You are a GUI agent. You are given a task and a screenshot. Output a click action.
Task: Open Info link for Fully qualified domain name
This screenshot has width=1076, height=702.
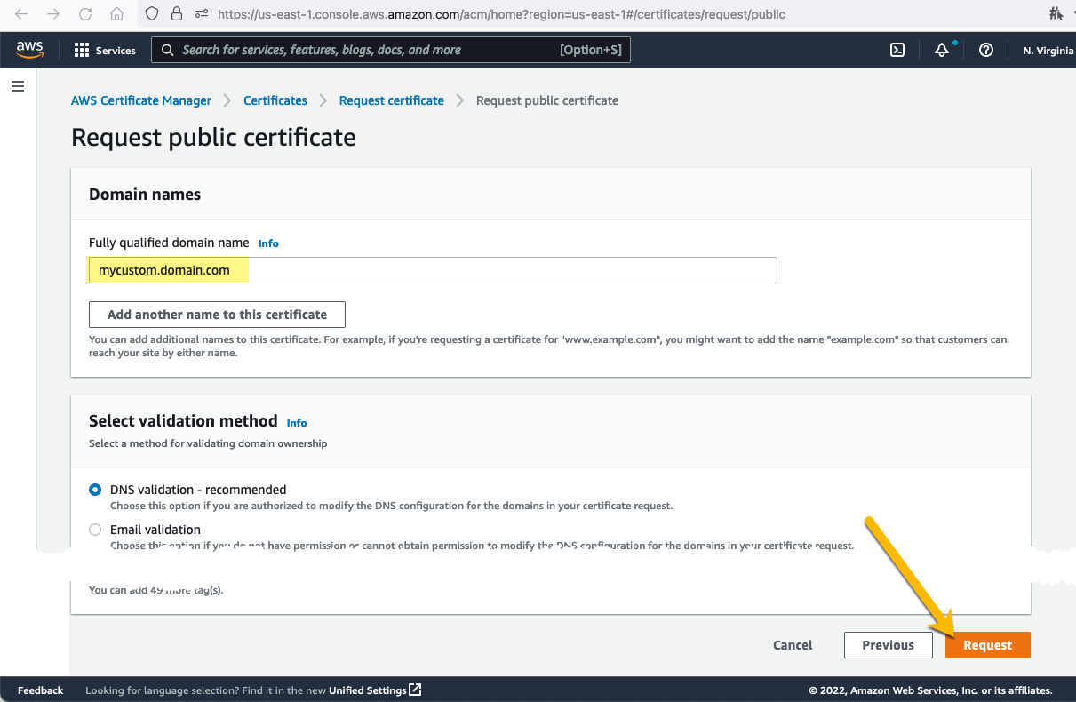tap(268, 243)
